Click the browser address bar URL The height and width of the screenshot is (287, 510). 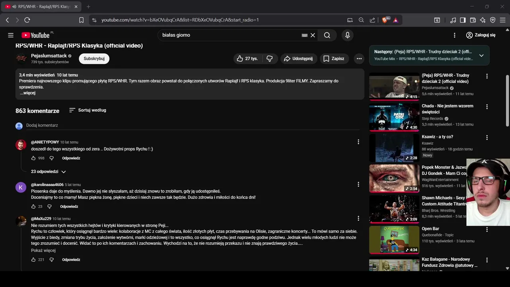click(x=180, y=20)
